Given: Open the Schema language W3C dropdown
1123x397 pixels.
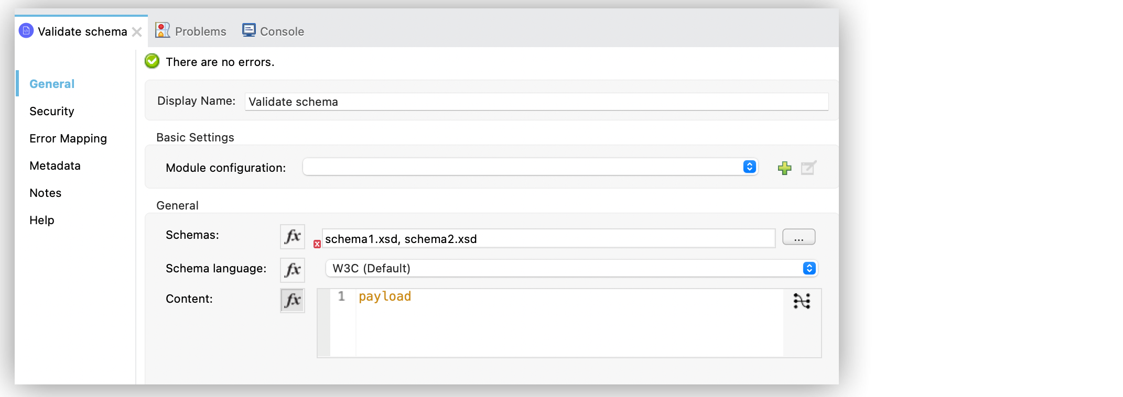Looking at the screenshot, I should click(571, 268).
